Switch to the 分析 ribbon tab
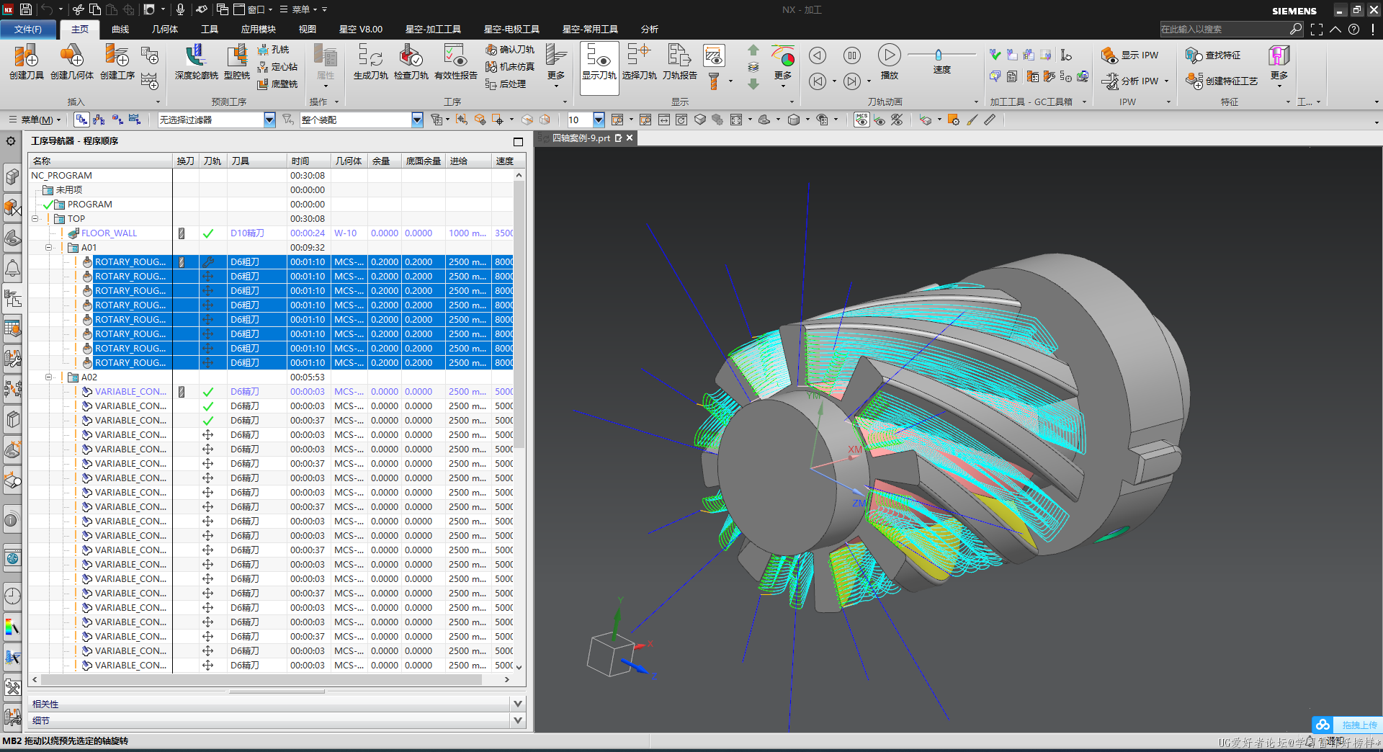 click(650, 29)
